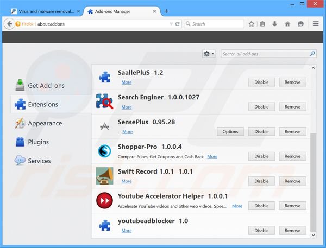Image resolution: width=326 pixels, height=248 pixels.
Task: Open the Downloads arrow icon
Action: (x=274, y=24)
